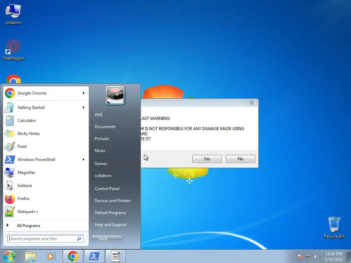Expand Windows PowerShell jump list arrow
This screenshot has height=263, width=351.
click(84, 160)
